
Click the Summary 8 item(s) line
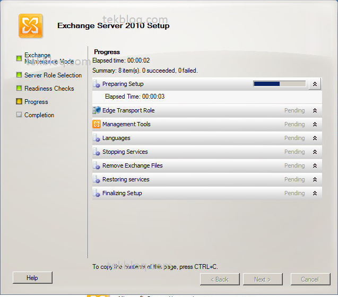pos(145,71)
